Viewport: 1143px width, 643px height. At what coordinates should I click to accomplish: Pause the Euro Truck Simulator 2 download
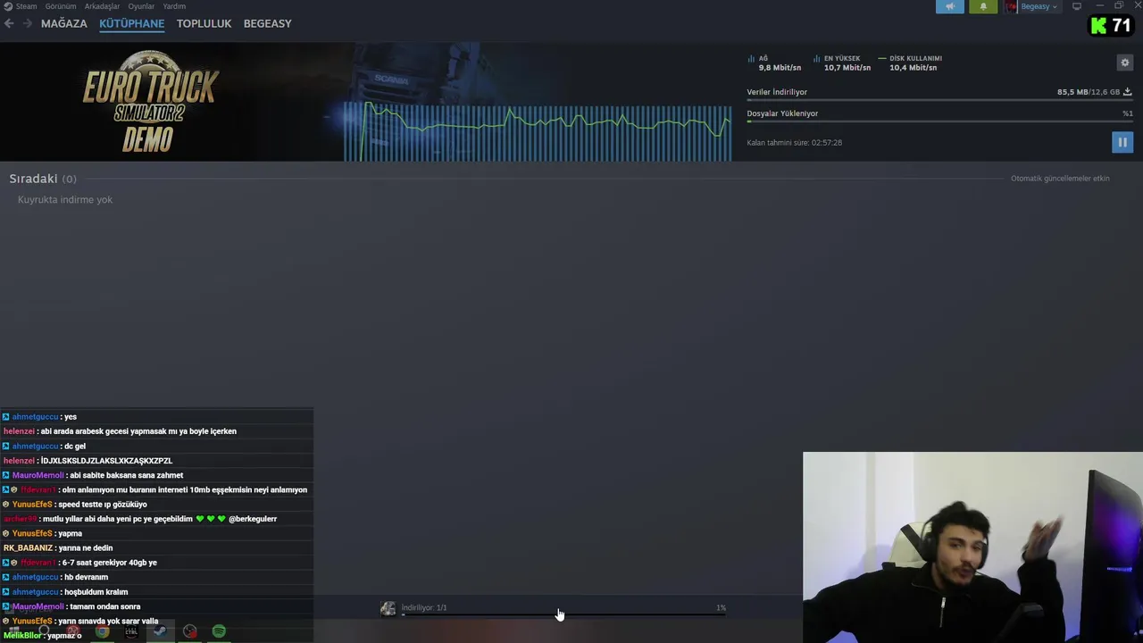coord(1122,142)
